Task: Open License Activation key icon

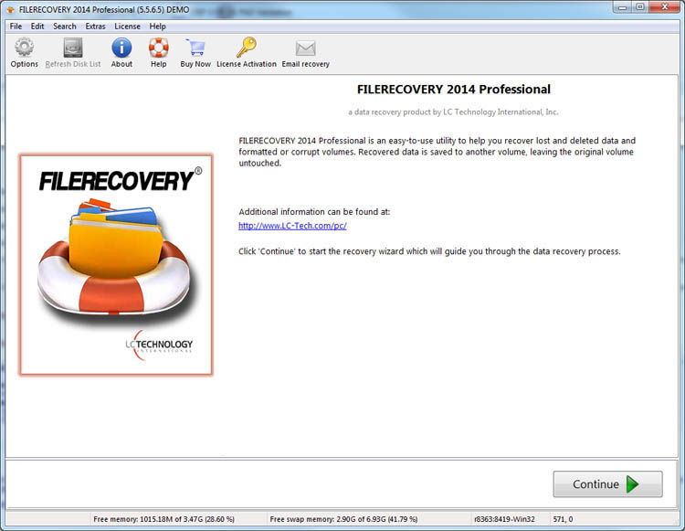Action: (x=247, y=48)
